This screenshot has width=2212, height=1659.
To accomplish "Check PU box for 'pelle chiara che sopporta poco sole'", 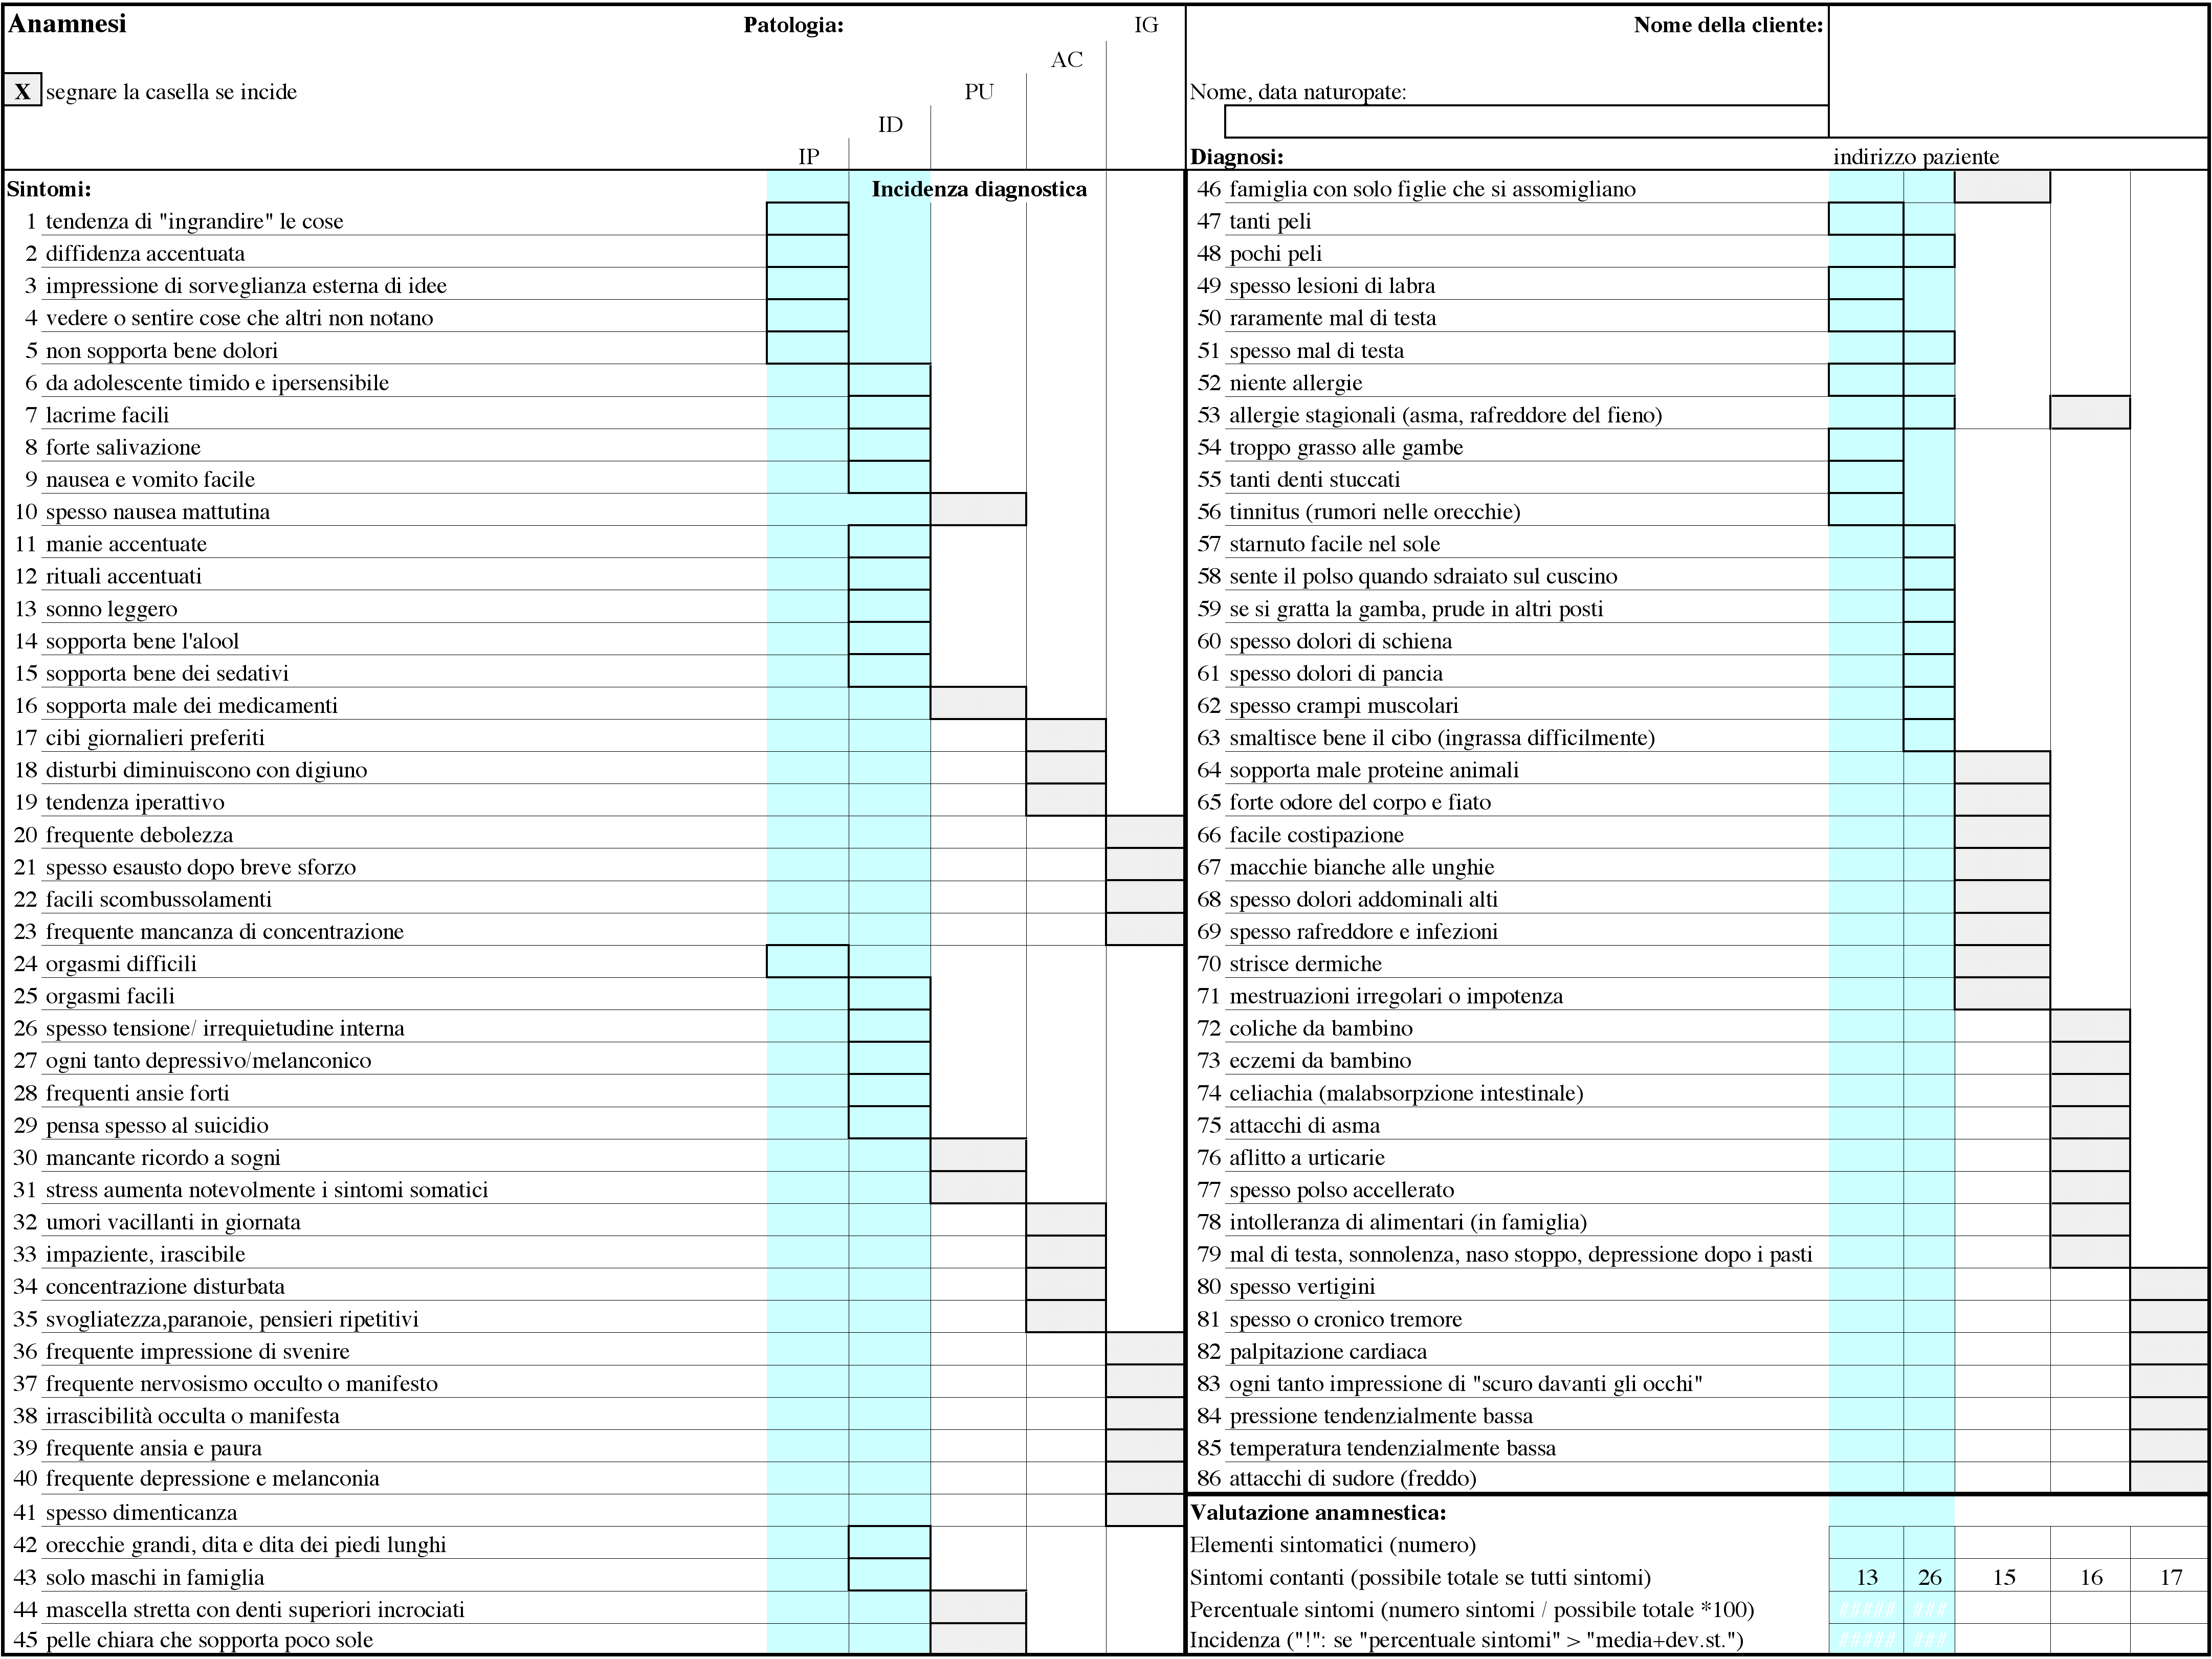I will (x=978, y=1640).
